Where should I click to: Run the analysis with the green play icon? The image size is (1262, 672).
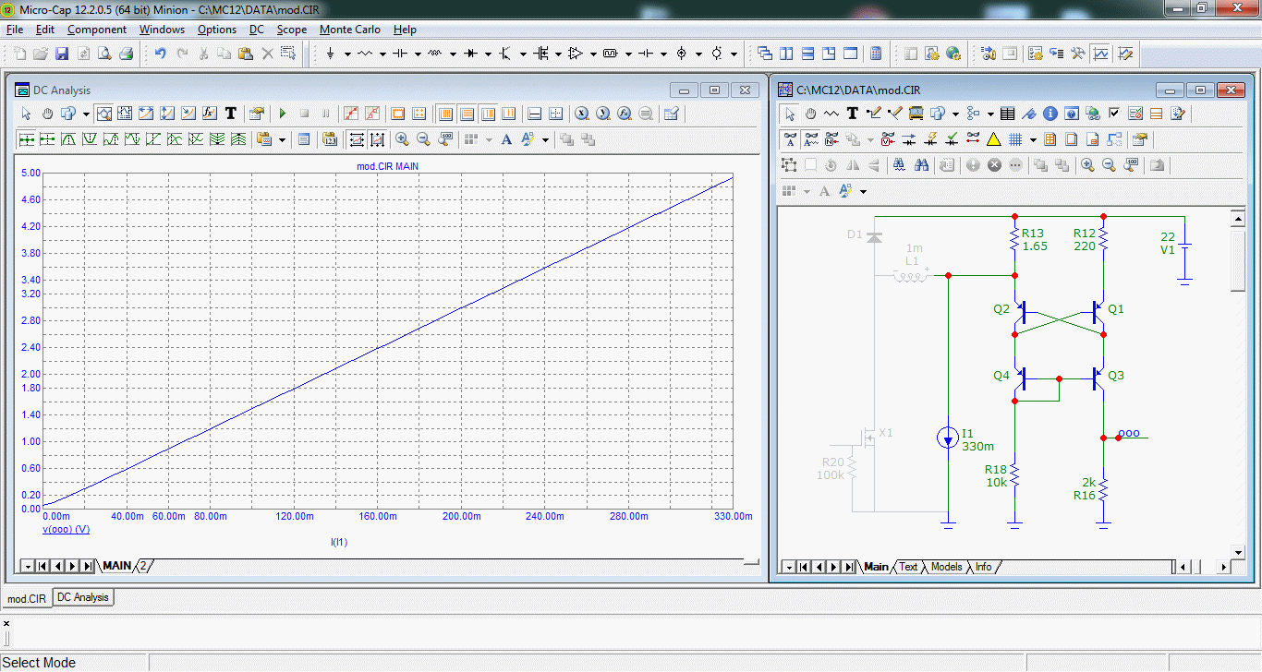coord(283,114)
